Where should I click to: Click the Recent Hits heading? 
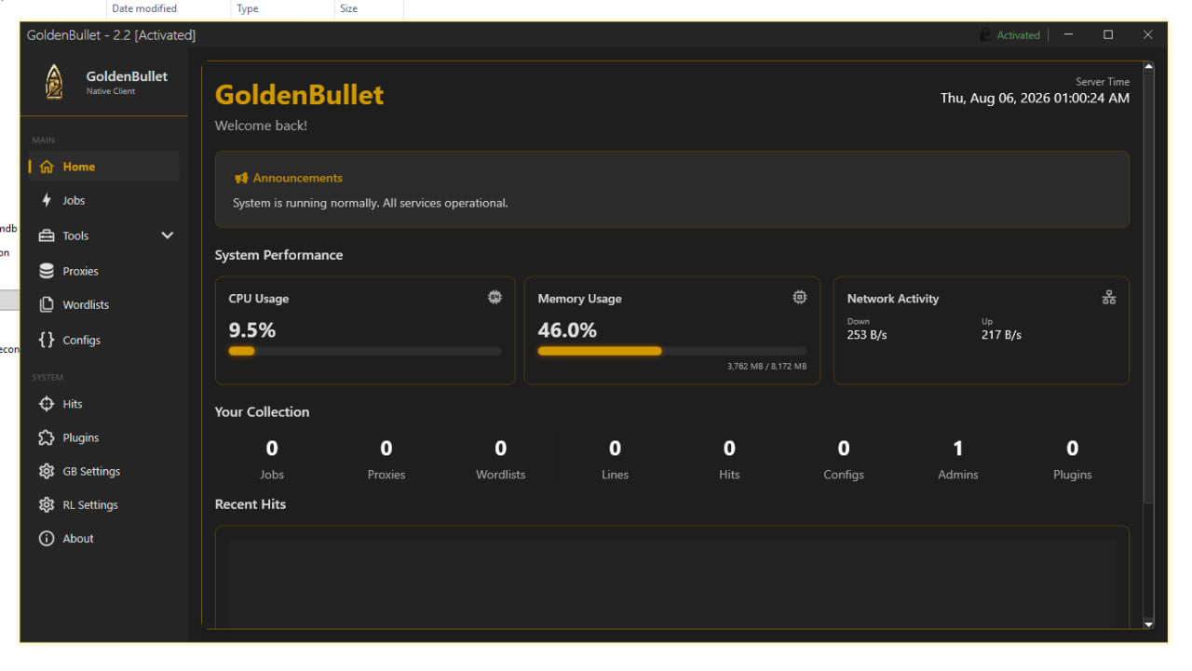(251, 504)
